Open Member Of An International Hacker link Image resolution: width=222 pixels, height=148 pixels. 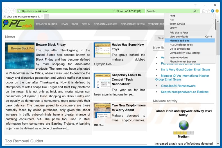pyautogui.click(x=182, y=78)
